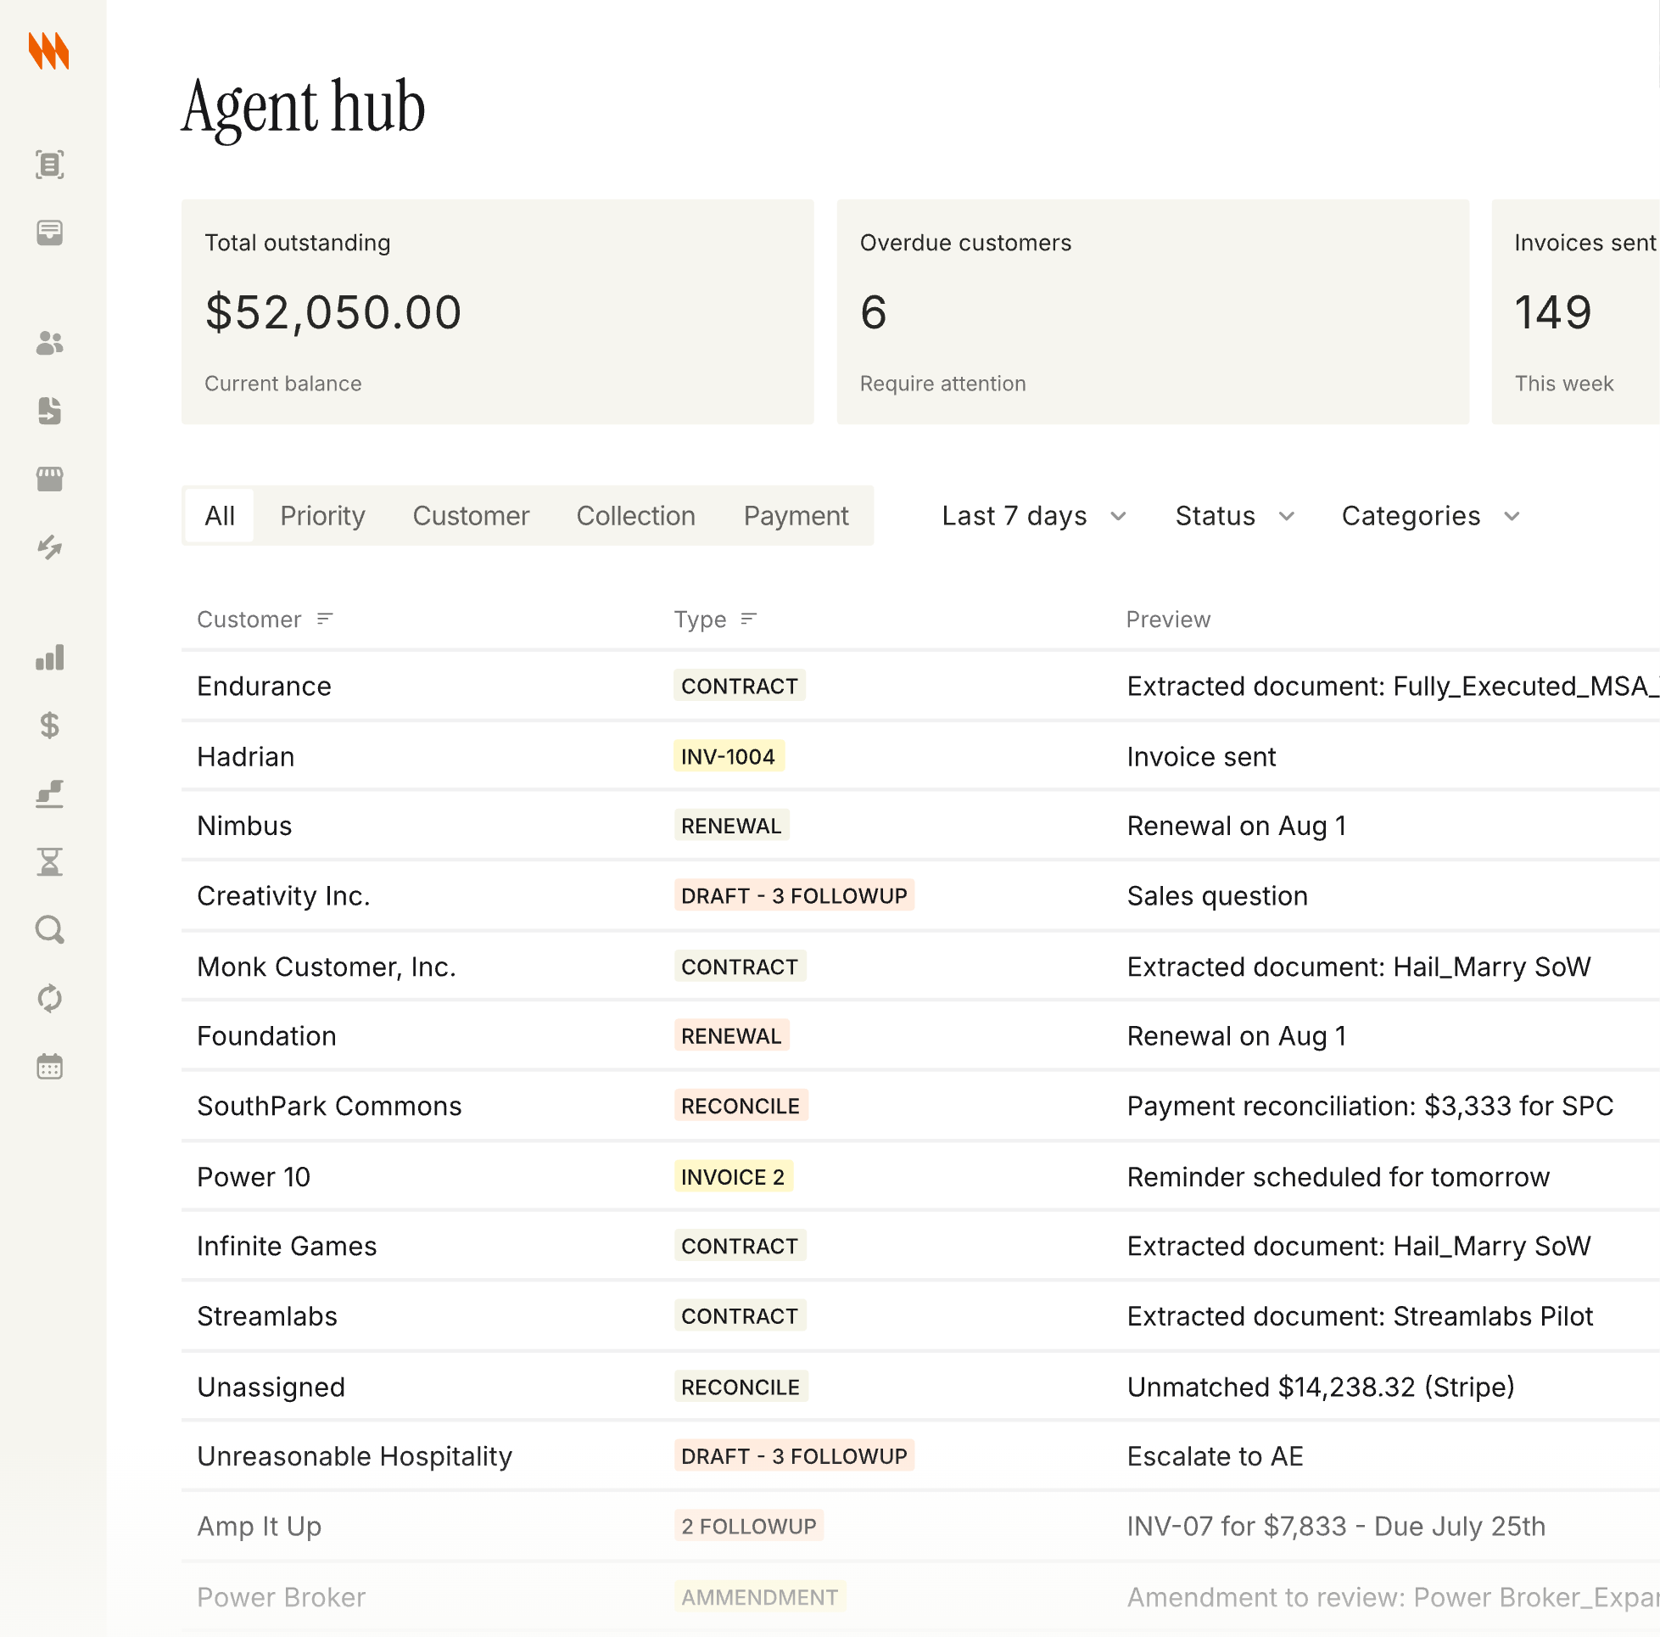Viewport: 1660px width, 1637px height.
Task: Click the 2 FOLLOWUP tag for Amp It Up
Action: 748,1526
